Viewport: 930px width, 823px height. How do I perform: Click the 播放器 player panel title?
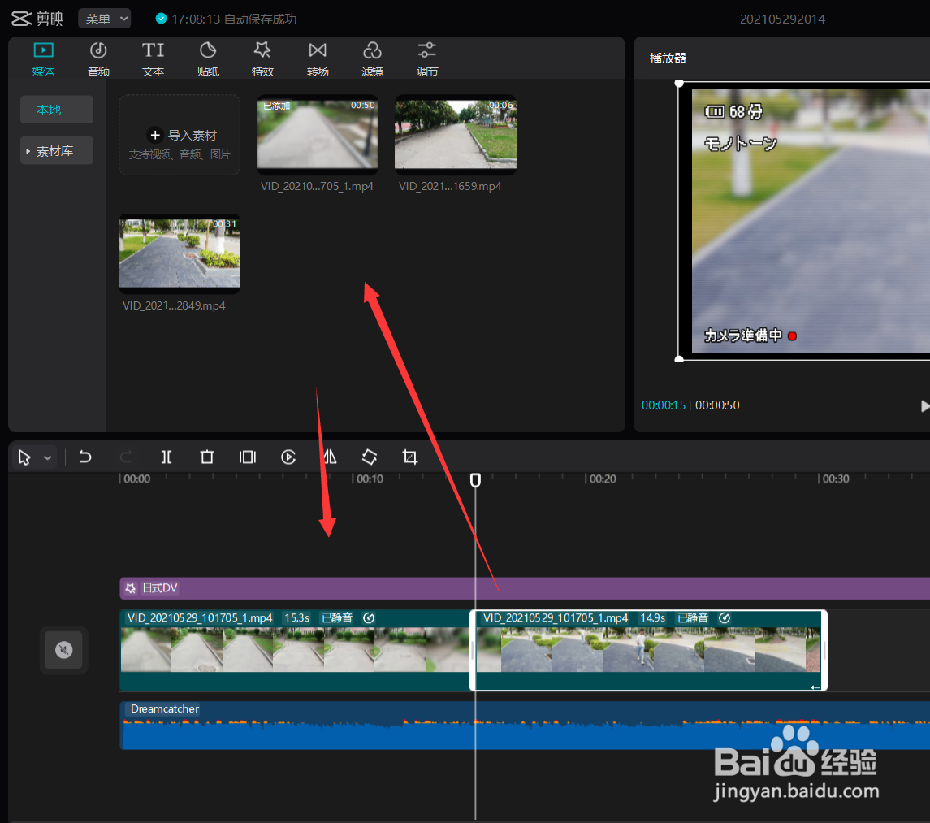668,58
